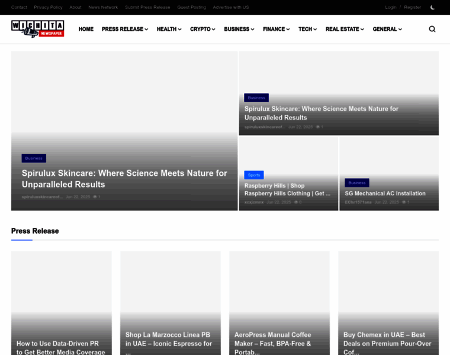The image size is (450, 355).
Task: Click views eye icon on large Spirulux card
Action: [95, 196]
